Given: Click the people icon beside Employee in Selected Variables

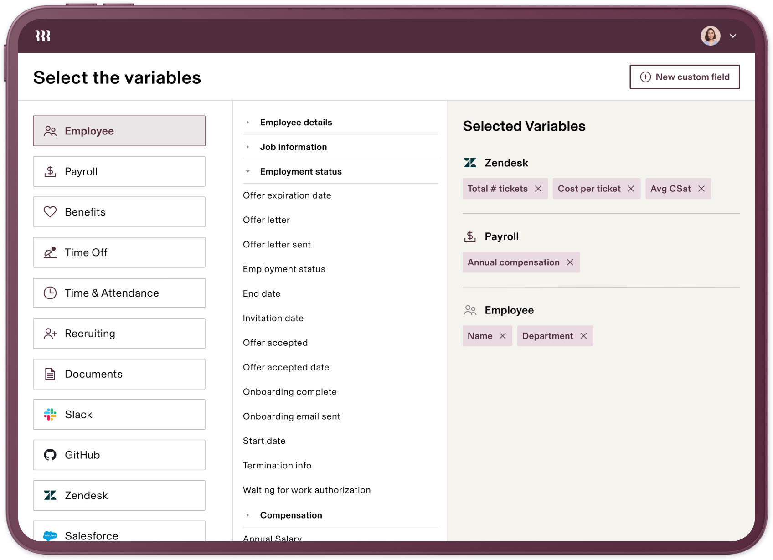Looking at the screenshot, I should [x=470, y=310].
